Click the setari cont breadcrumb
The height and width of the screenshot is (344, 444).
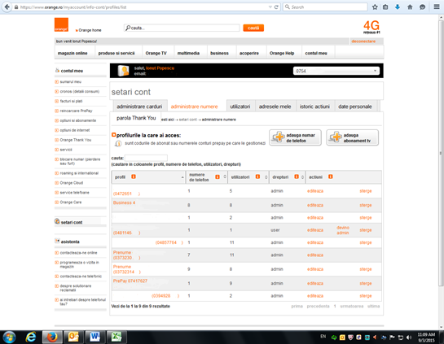(187, 120)
